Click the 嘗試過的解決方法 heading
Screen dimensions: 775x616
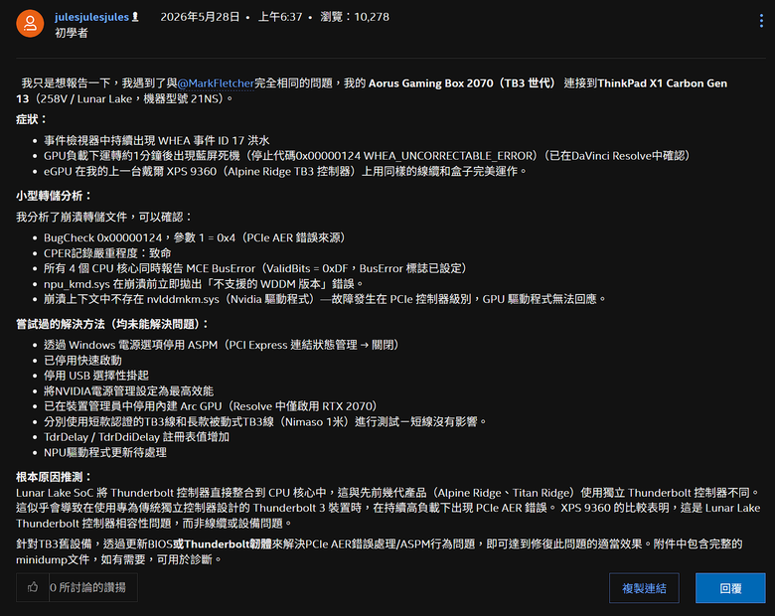pyautogui.click(x=112, y=324)
